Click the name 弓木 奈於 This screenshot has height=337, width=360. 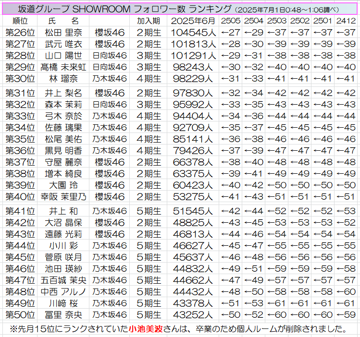63,116
